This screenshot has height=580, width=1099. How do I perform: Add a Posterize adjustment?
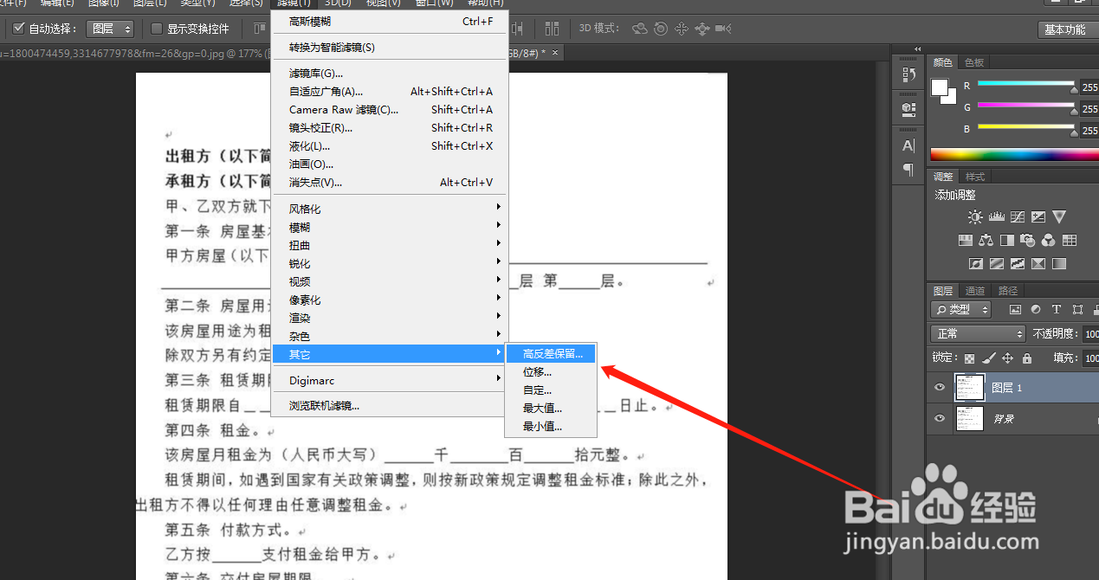click(x=997, y=264)
